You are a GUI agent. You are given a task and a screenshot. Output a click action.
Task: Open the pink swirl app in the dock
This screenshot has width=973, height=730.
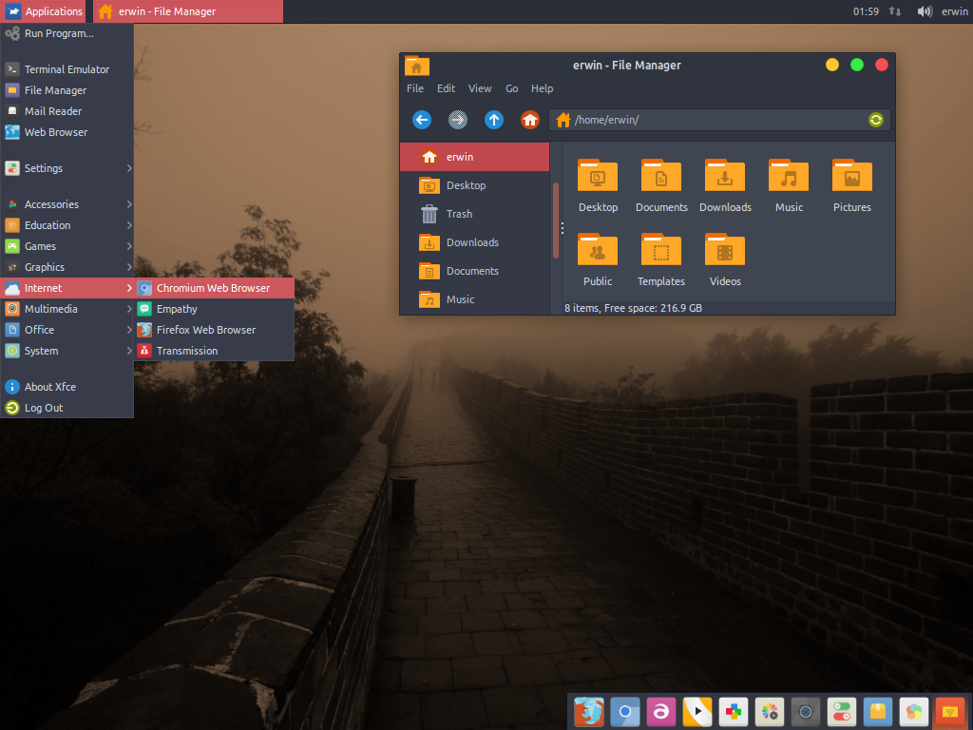(x=661, y=711)
